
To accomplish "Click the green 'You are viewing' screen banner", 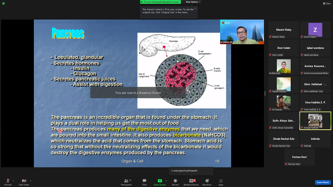I will [x=160, y=2].
